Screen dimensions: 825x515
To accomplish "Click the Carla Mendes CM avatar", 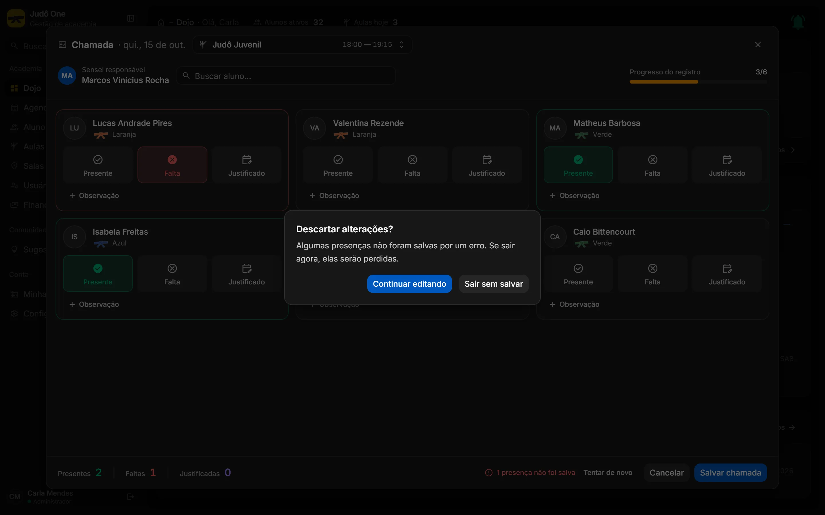I will tap(15, 497).
